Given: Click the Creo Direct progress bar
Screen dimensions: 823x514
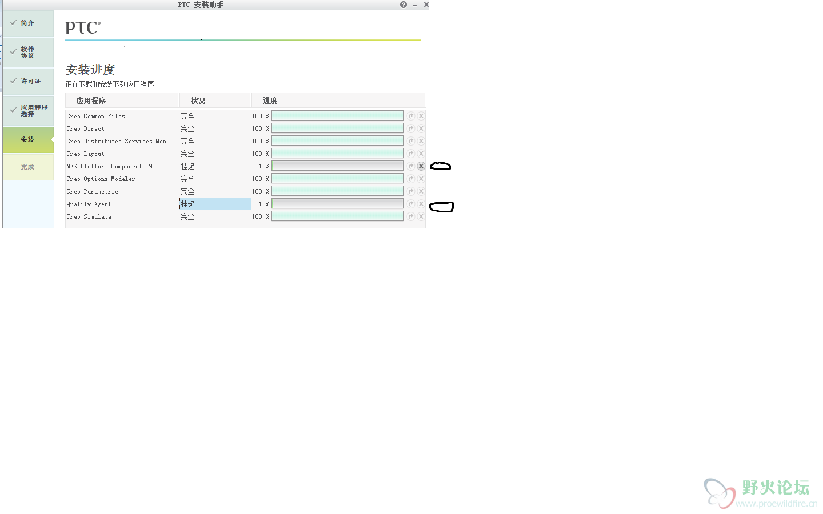Looking at the screenshot, I should coord(338,128).
